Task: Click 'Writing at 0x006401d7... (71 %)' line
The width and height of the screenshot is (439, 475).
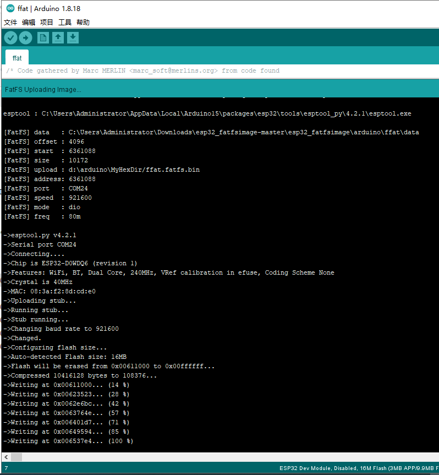Action: pyautogui.click(x=67, y=423)
